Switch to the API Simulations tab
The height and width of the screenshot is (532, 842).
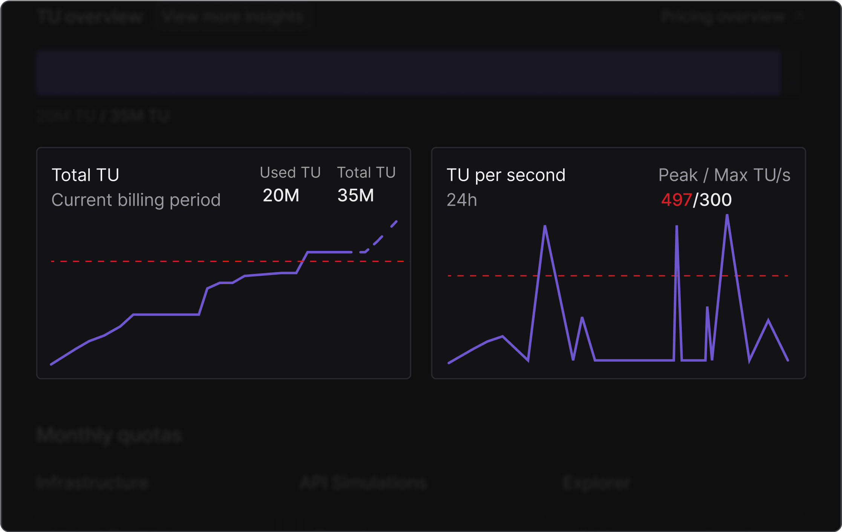(x=364, y=483)
